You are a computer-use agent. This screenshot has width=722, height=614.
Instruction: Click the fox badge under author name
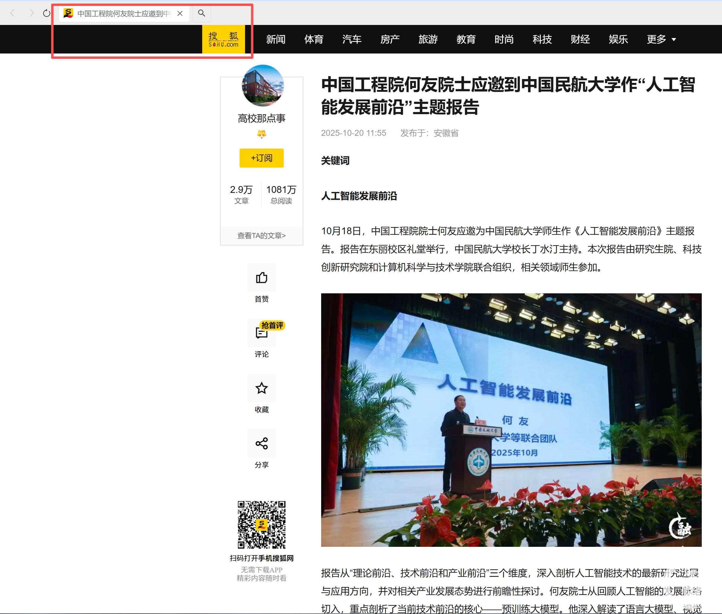pos(261,134)
